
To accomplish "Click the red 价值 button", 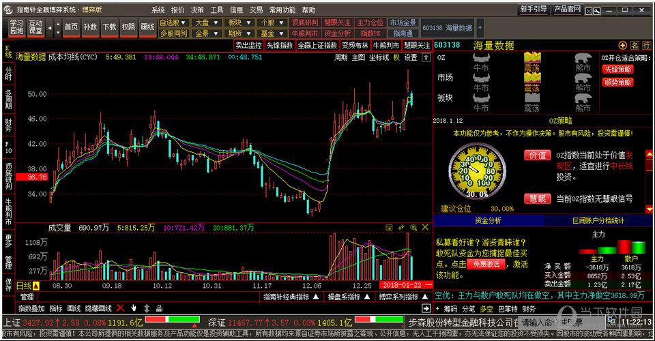I will coord(537,155).
